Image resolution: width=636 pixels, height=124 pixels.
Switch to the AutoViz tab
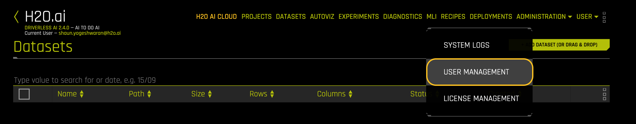(x=322, y=17)
